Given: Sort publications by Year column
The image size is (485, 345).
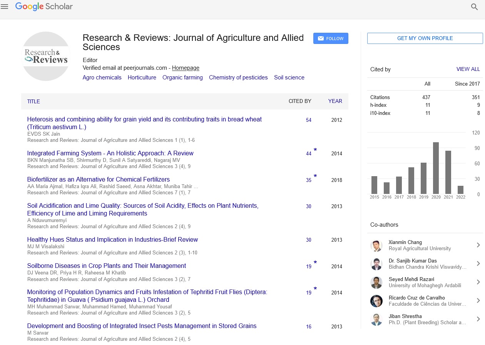Looking at the screenshot, I should click(335, 101).
